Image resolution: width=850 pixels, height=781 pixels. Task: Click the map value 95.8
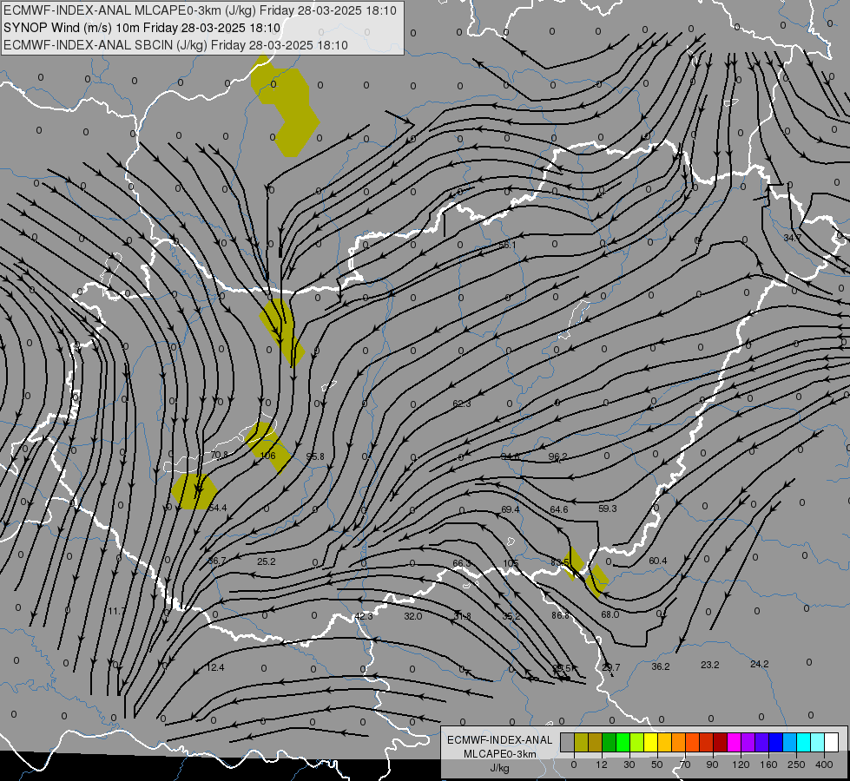[x=315, y=457]
